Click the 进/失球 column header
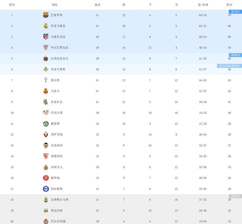 [203, 5]
